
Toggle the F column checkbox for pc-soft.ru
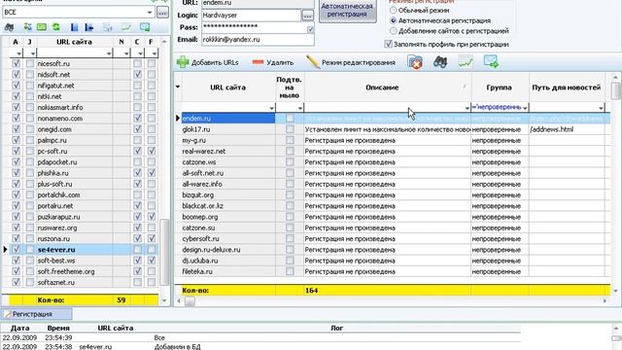(x=152, y=151)
